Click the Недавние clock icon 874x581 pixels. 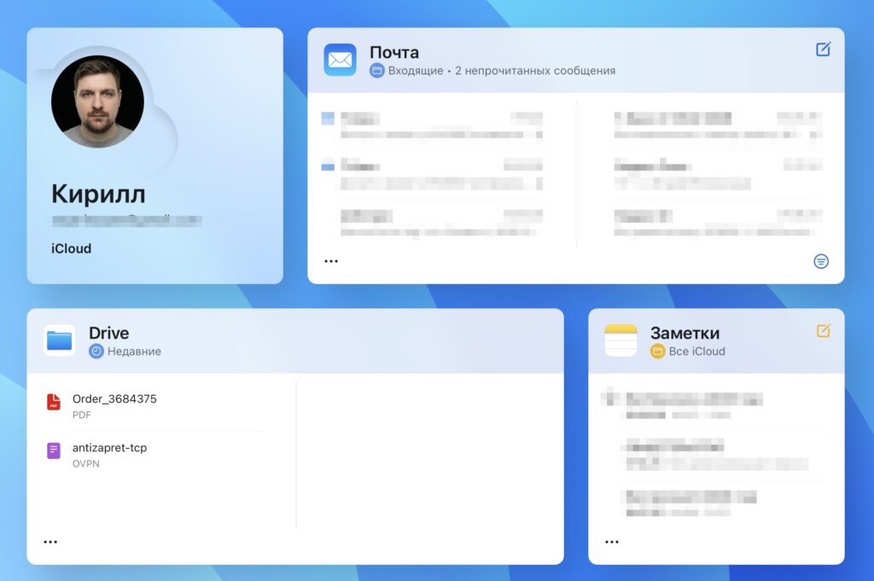96,352
